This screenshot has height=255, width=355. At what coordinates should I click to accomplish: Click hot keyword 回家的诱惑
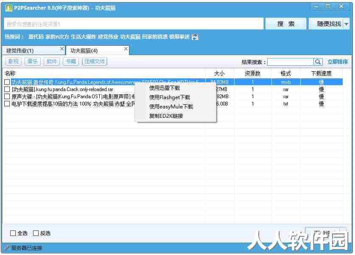click(155, 36)
